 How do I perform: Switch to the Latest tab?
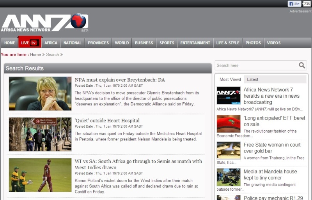click(253, 79)
